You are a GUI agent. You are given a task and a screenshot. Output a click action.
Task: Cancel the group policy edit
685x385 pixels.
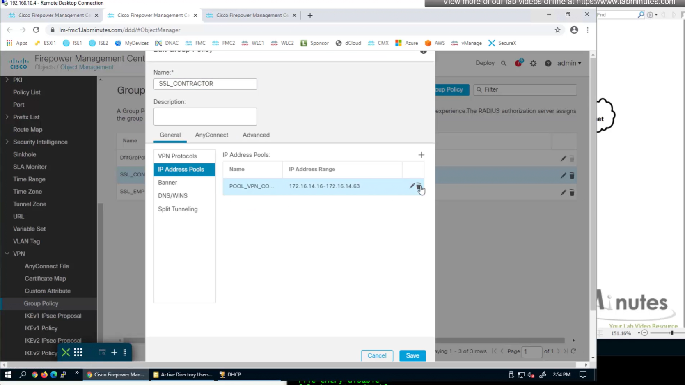377,355
